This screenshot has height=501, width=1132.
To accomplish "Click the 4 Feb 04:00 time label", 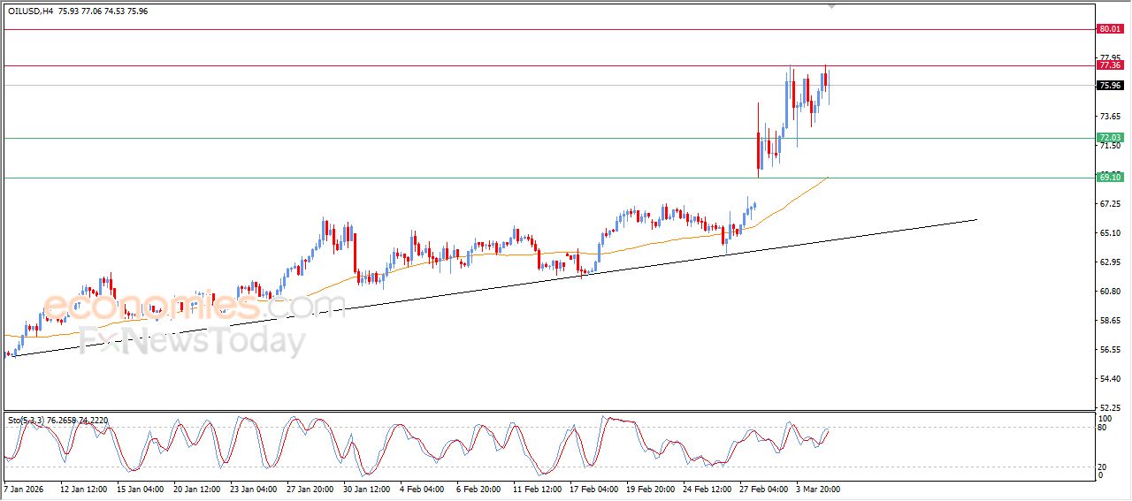I will coord(423,488).
